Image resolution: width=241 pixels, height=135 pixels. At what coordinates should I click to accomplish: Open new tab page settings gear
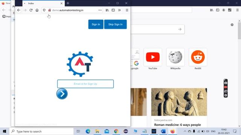[232, 25]
